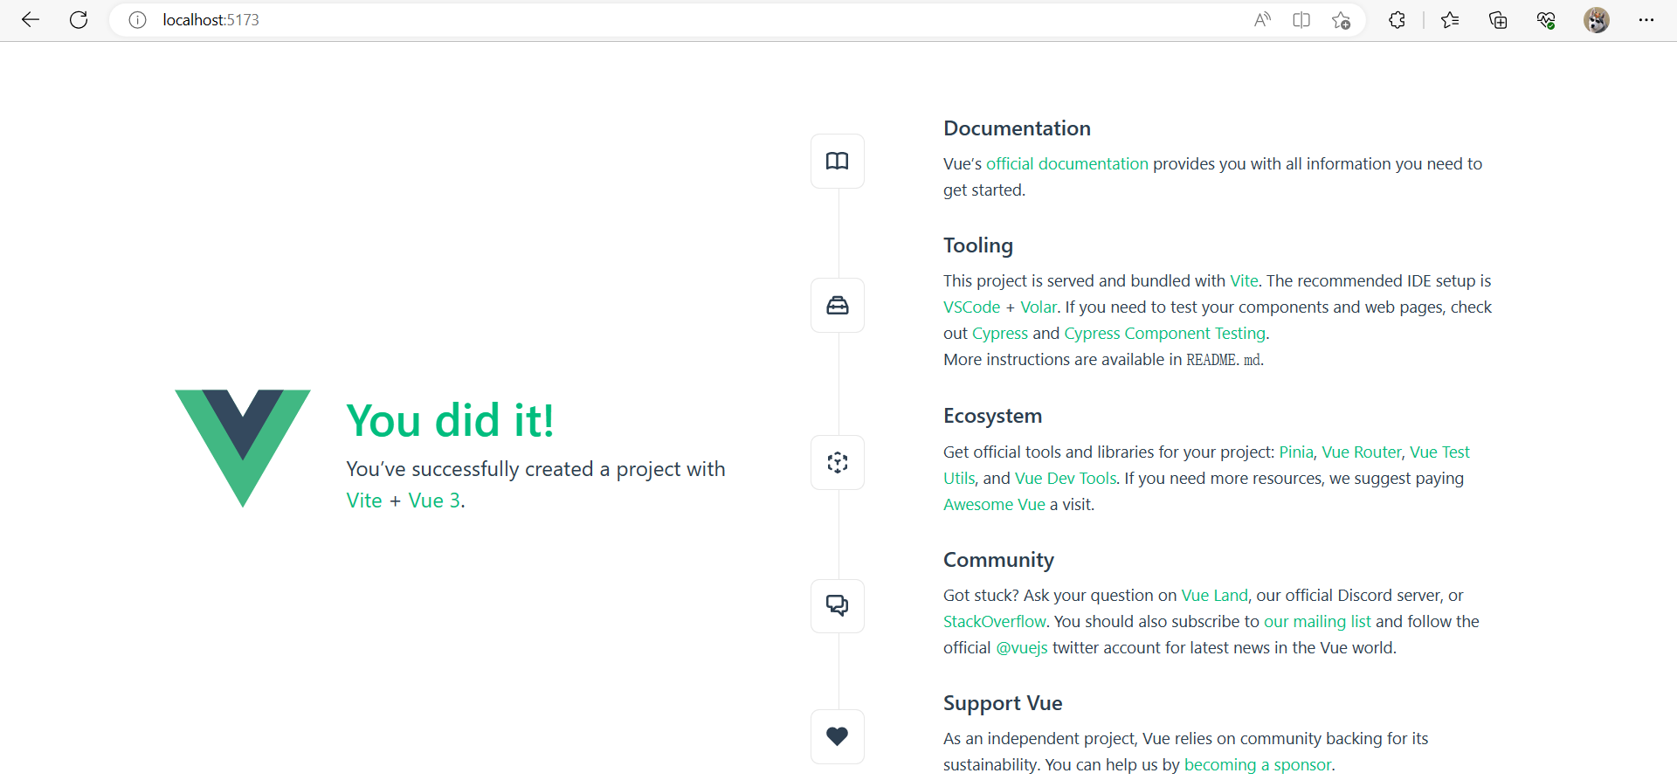Open the browser Favorites list icon
This screenshot has width=1677, height=780.
pos(1450,20)
